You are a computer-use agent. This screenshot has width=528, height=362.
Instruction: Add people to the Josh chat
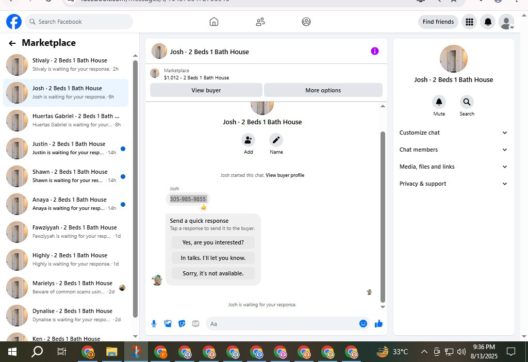coord(248,140)
